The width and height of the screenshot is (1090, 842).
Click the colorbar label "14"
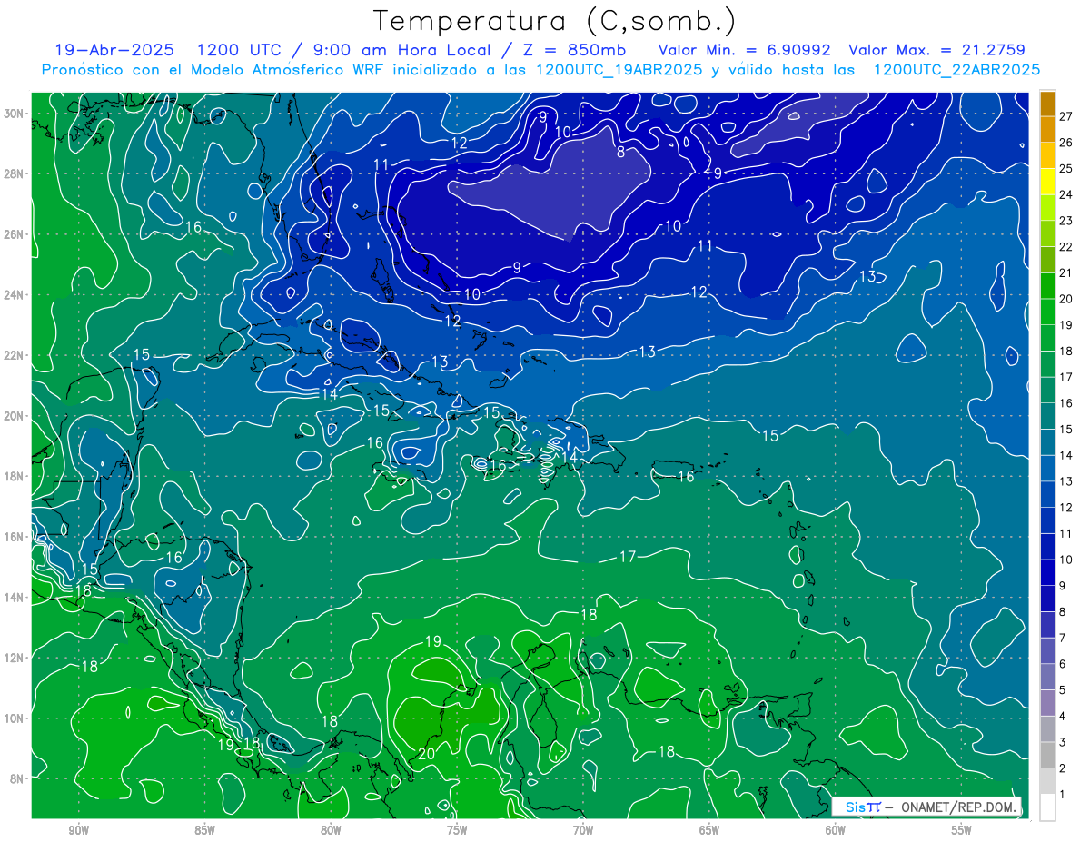pyautogui.click(x=1066, y=455)
